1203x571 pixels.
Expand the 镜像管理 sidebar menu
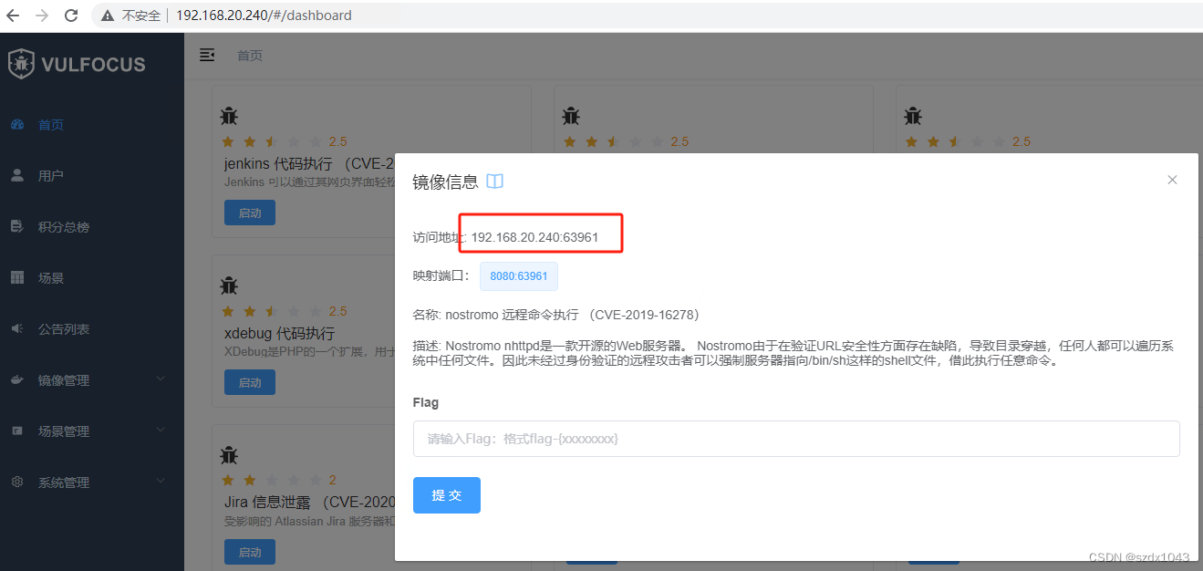tap(91, 380)
